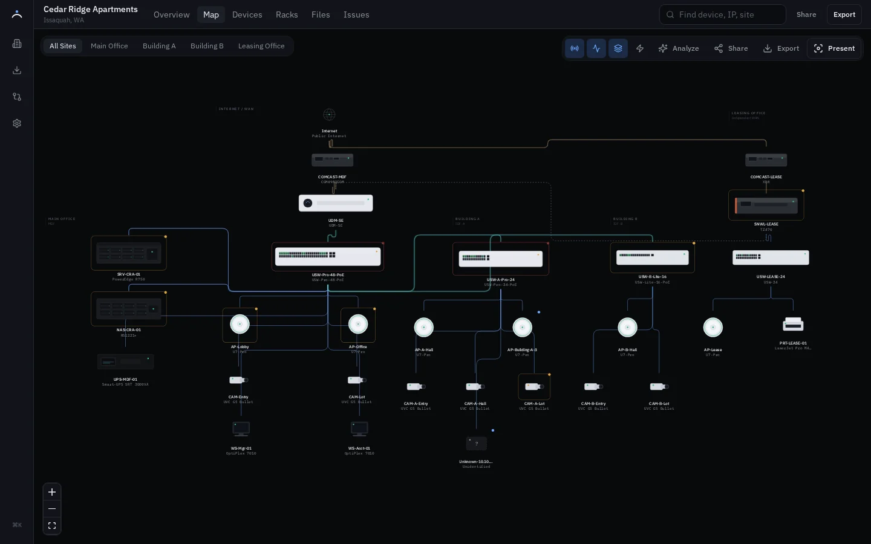
Task: Click Share in the map toolbar
Action: pyautogui.click(x=731, y=48)
